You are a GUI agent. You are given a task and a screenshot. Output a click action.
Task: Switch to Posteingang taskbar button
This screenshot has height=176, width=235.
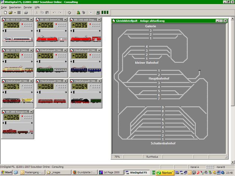click(32, 172)
